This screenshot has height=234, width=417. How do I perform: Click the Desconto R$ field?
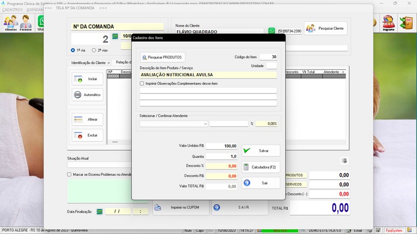pyautogui.click(x=221, y=176)
